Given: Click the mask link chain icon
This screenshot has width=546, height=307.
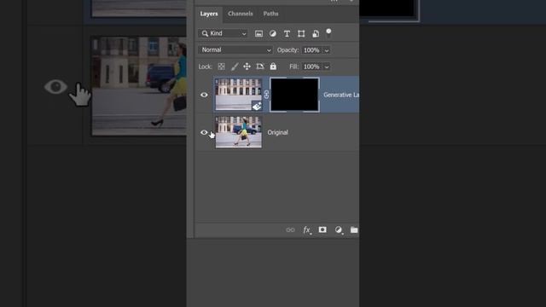Looking at the screenshot, I should [x=266, y=95].
